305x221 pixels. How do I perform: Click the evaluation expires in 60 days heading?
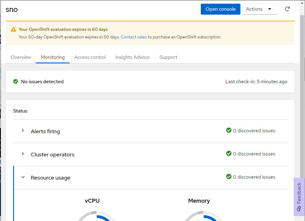(x=63, y=29)
